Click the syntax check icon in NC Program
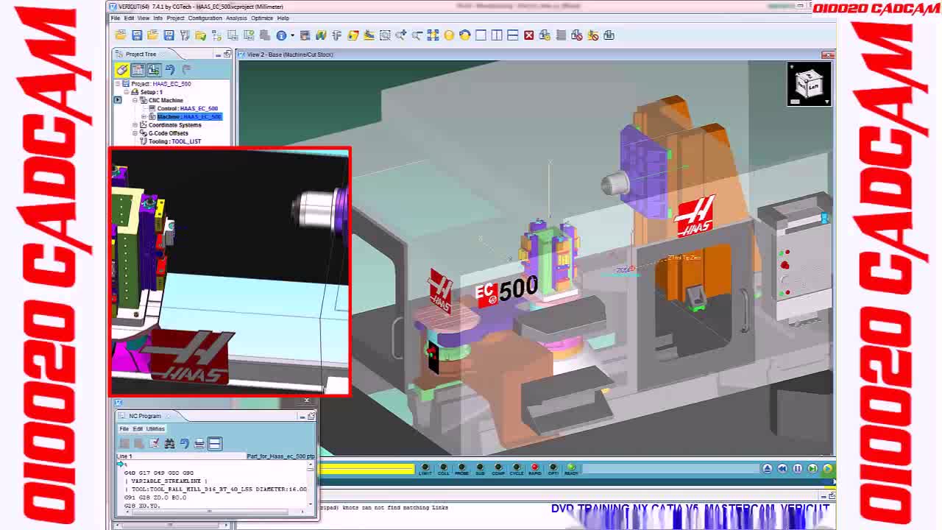Viewport: 942px width, 530px height. click(x=154, y=443)
